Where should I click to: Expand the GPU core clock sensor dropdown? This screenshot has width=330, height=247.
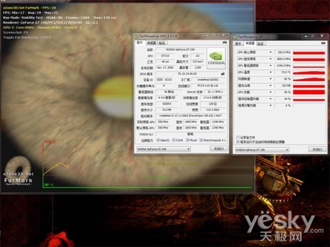point(271,52)
